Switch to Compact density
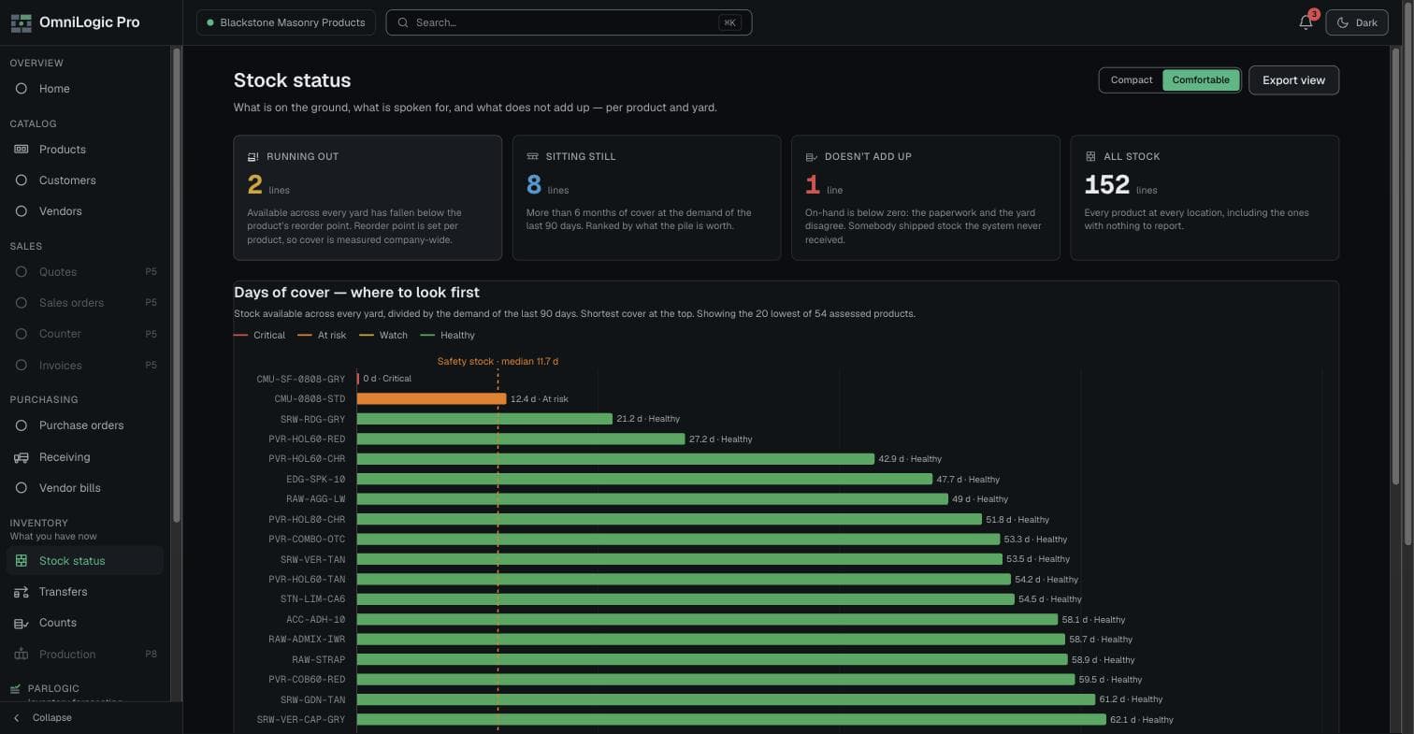This screenshot has width=1414, height=734. 1132,80
